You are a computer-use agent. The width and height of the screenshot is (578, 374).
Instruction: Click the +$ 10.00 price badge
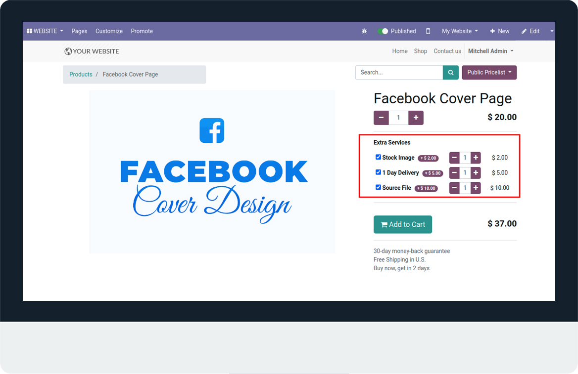[x=426, y=188]
